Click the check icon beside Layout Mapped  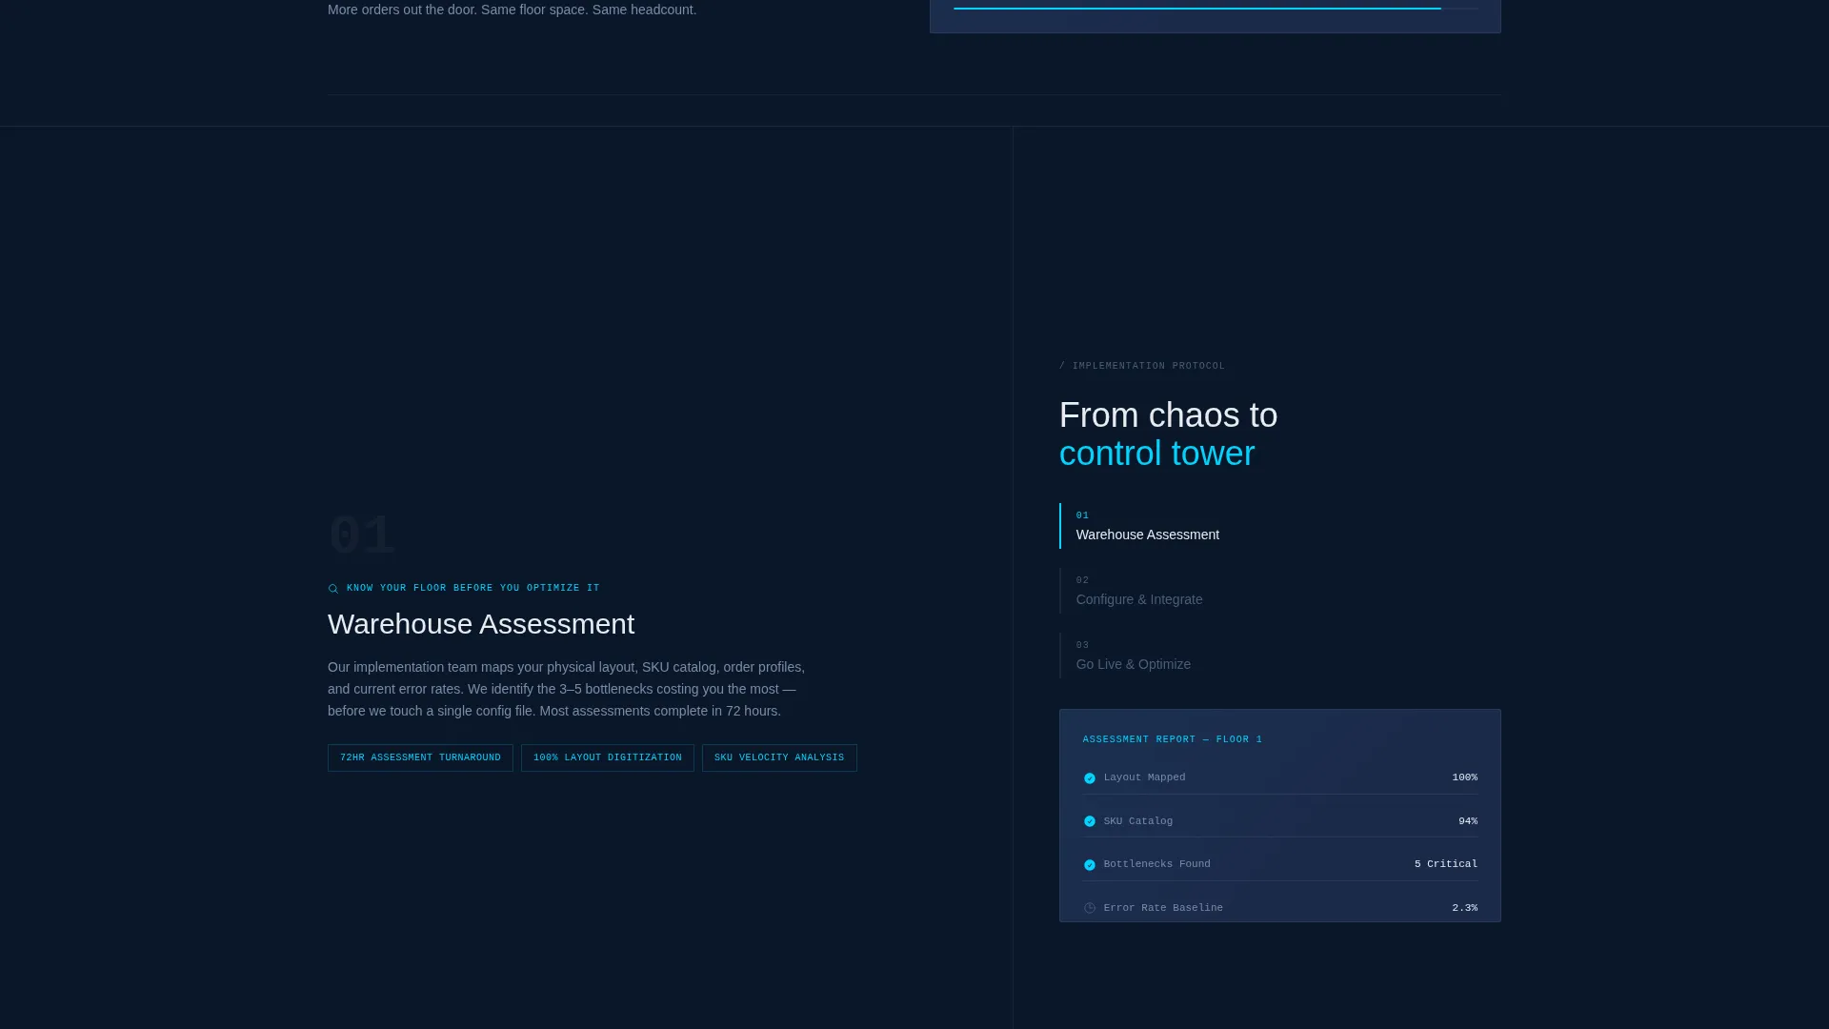click(1090, 778)
